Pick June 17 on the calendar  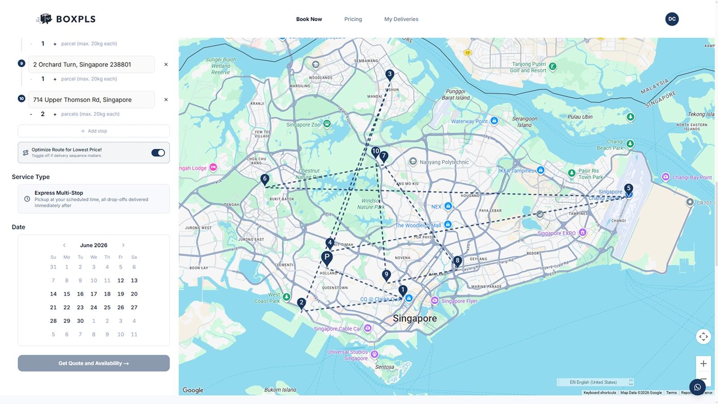point(94,294)
